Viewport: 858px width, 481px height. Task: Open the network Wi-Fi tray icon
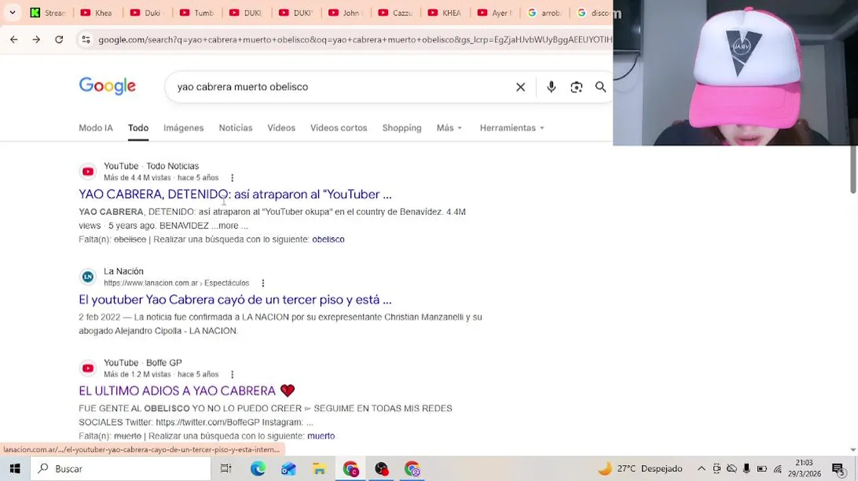click(x=777, y=468)
